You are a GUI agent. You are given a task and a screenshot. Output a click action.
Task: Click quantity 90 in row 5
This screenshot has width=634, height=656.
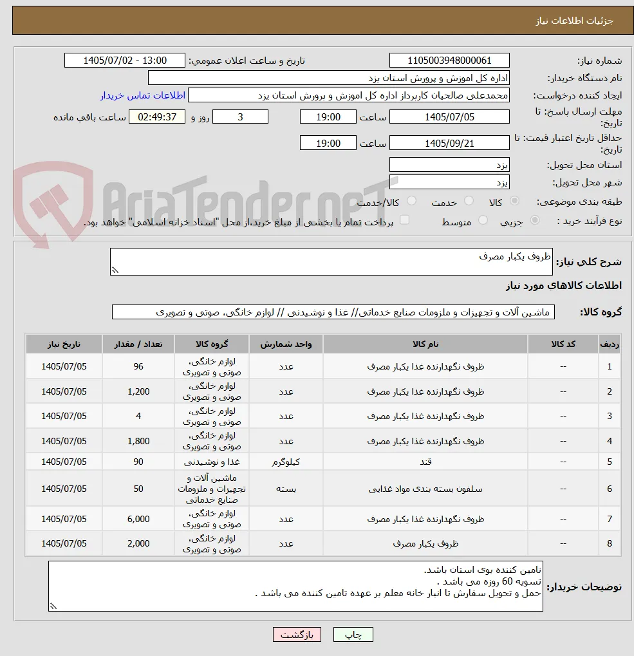pos(138,462)
